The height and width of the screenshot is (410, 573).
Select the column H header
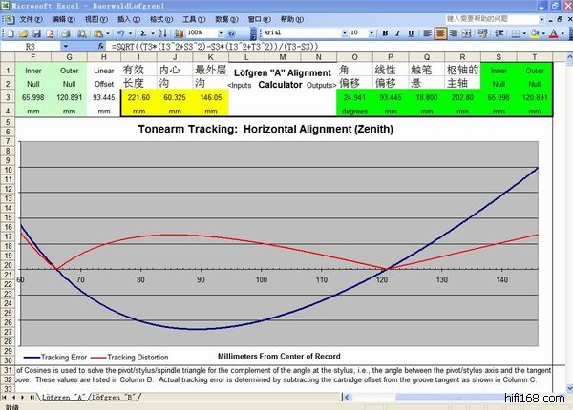coord(102,57)
